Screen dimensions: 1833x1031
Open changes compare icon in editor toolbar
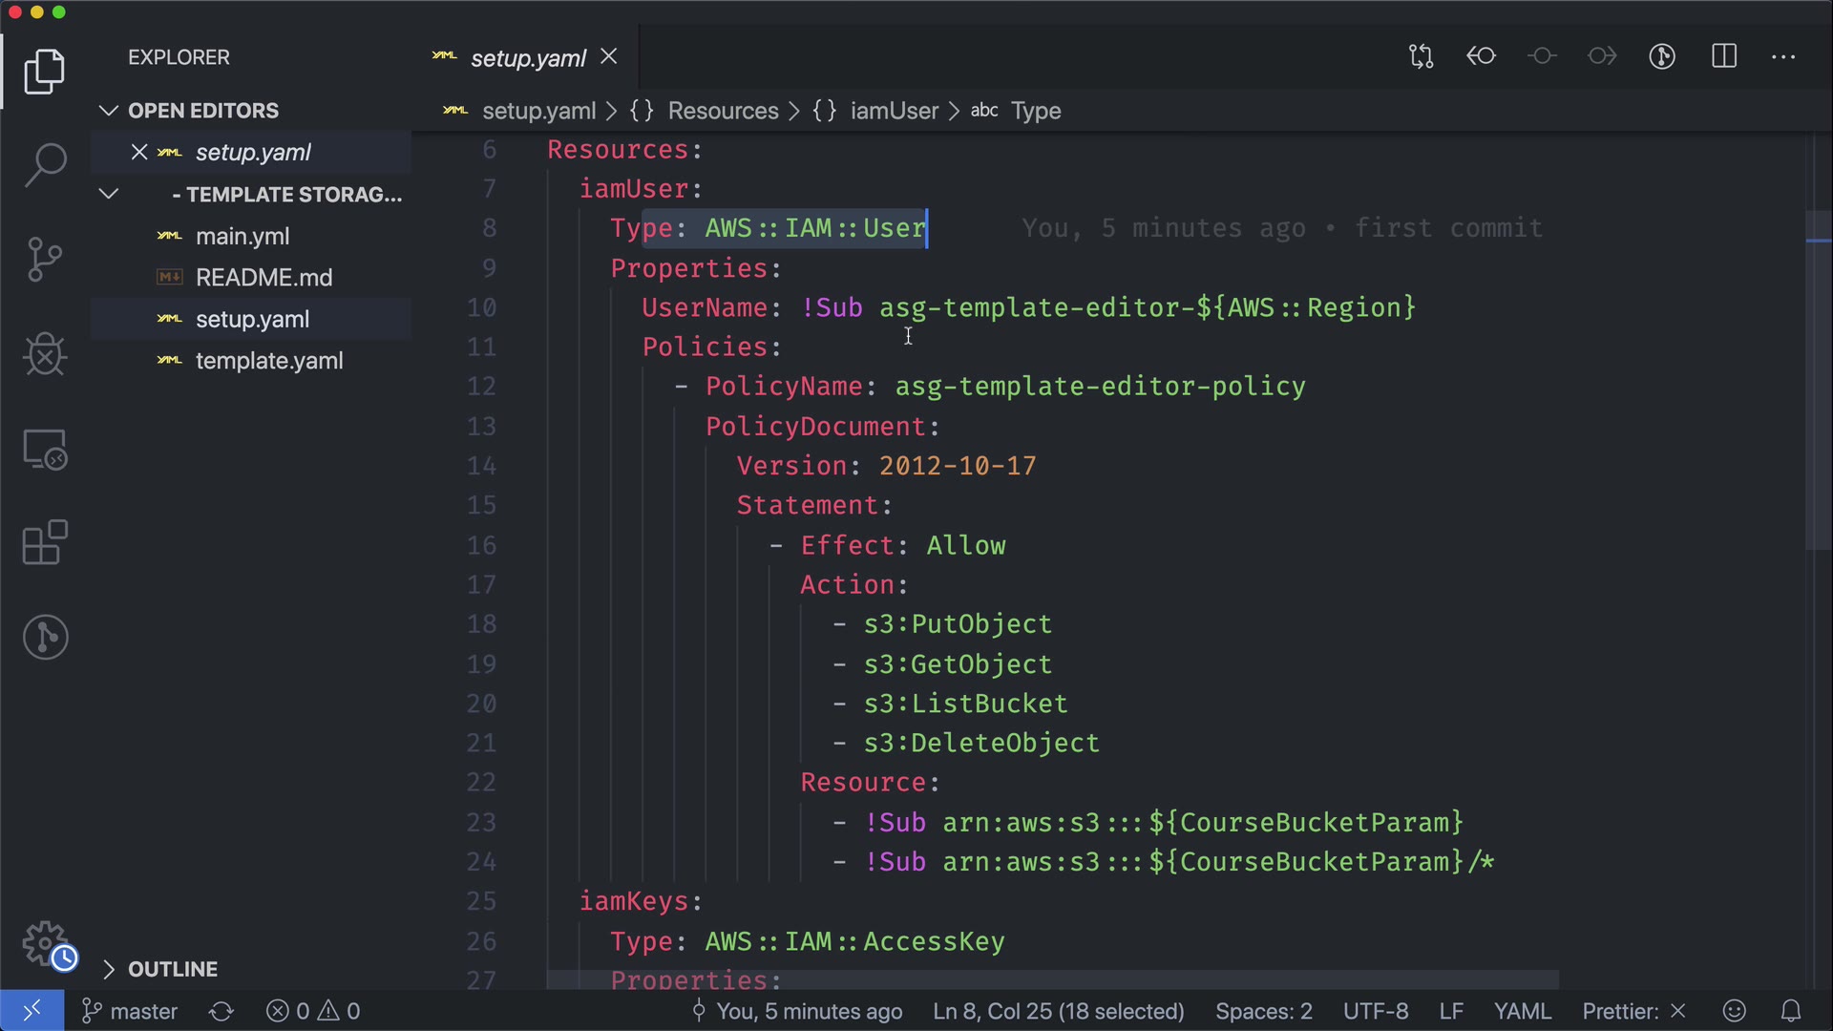1421,56
